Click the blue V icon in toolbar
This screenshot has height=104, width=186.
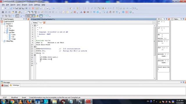click(x=98, y=12)
